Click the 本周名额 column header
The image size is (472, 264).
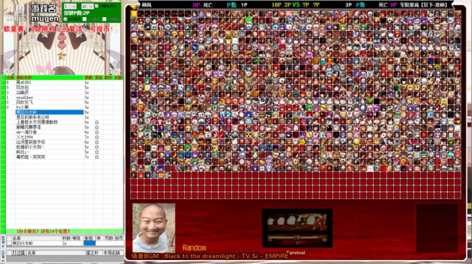[x=111, y=253]
